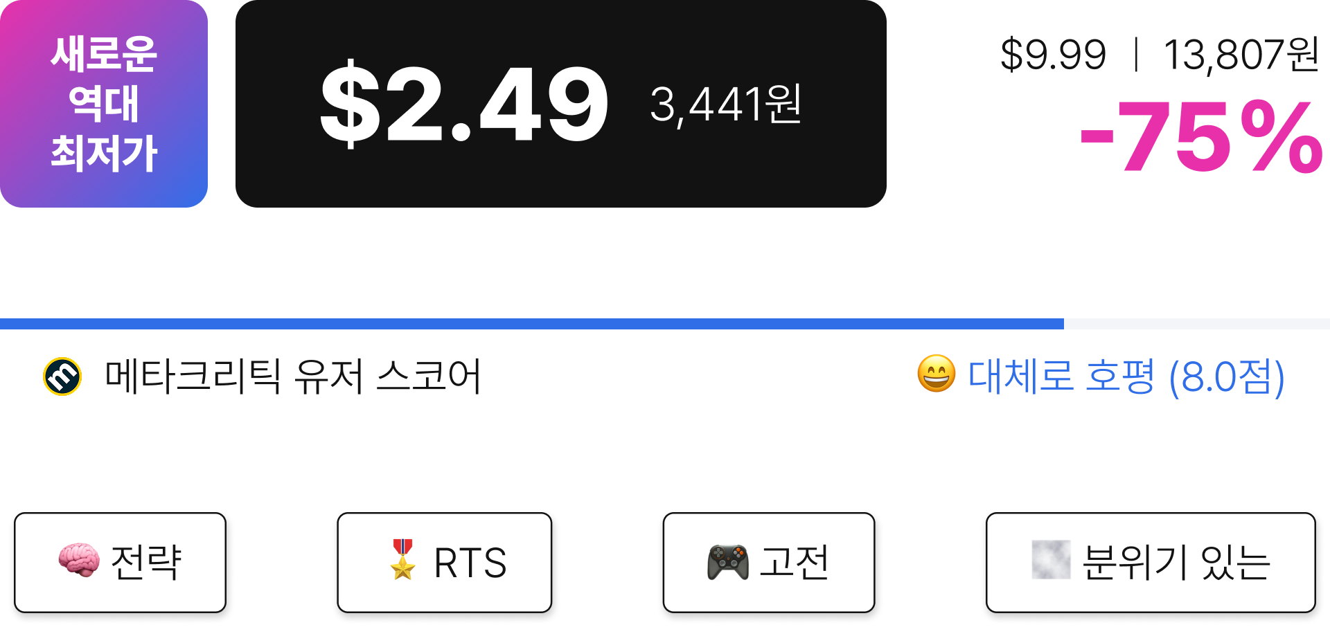Image resolution: width=1330 pixels, height=627 pixels.
Task: Click the 3,441원 converted sale price
Action: tap(726, 104)
